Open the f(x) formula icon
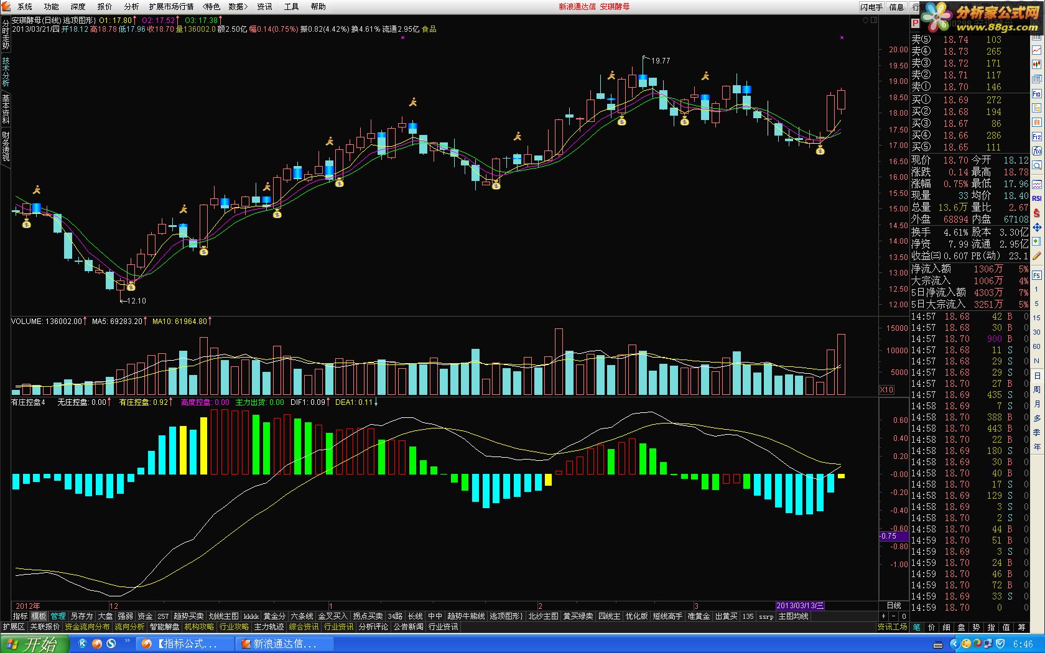 (x=1037, y=151)
